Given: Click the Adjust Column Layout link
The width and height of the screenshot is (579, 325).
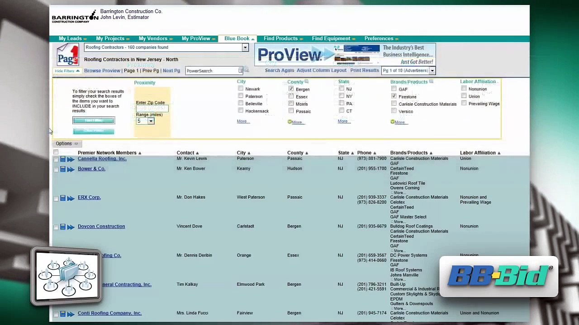Looking at the screenshot, I should click(x=322, y=70).
